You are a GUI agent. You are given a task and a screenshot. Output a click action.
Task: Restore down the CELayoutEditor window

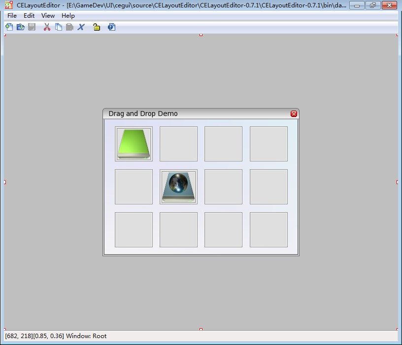coord(373,5)
